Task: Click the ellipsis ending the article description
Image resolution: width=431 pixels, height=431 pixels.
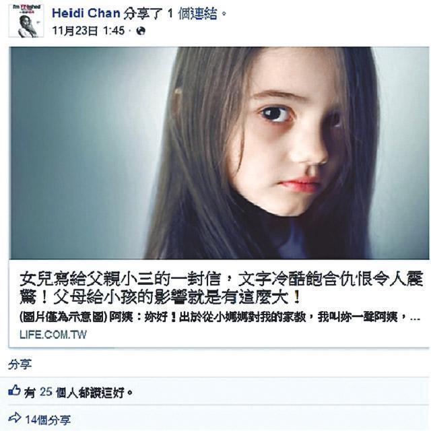Action: click(x=415, y=319)
